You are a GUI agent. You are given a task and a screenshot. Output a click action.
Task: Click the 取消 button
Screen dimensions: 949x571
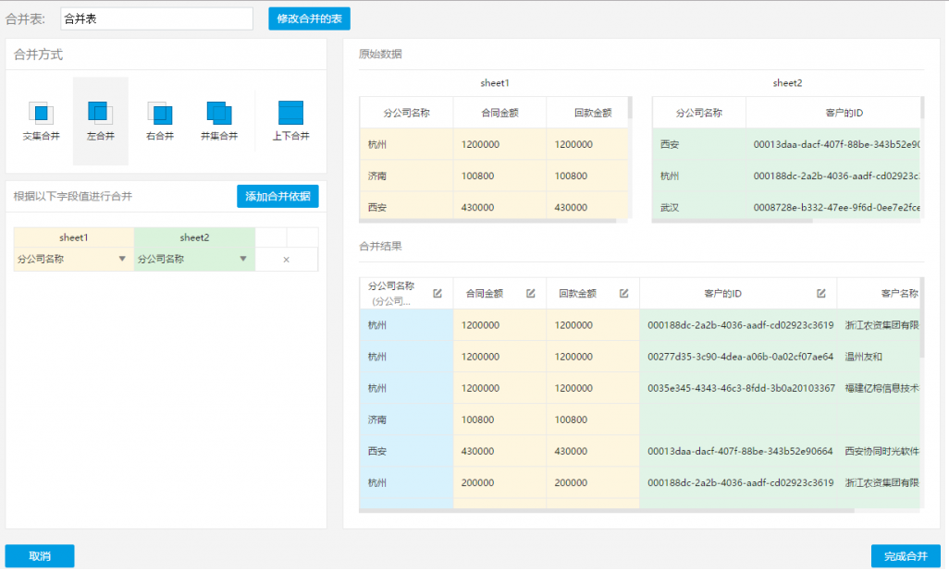pos(40,556)
